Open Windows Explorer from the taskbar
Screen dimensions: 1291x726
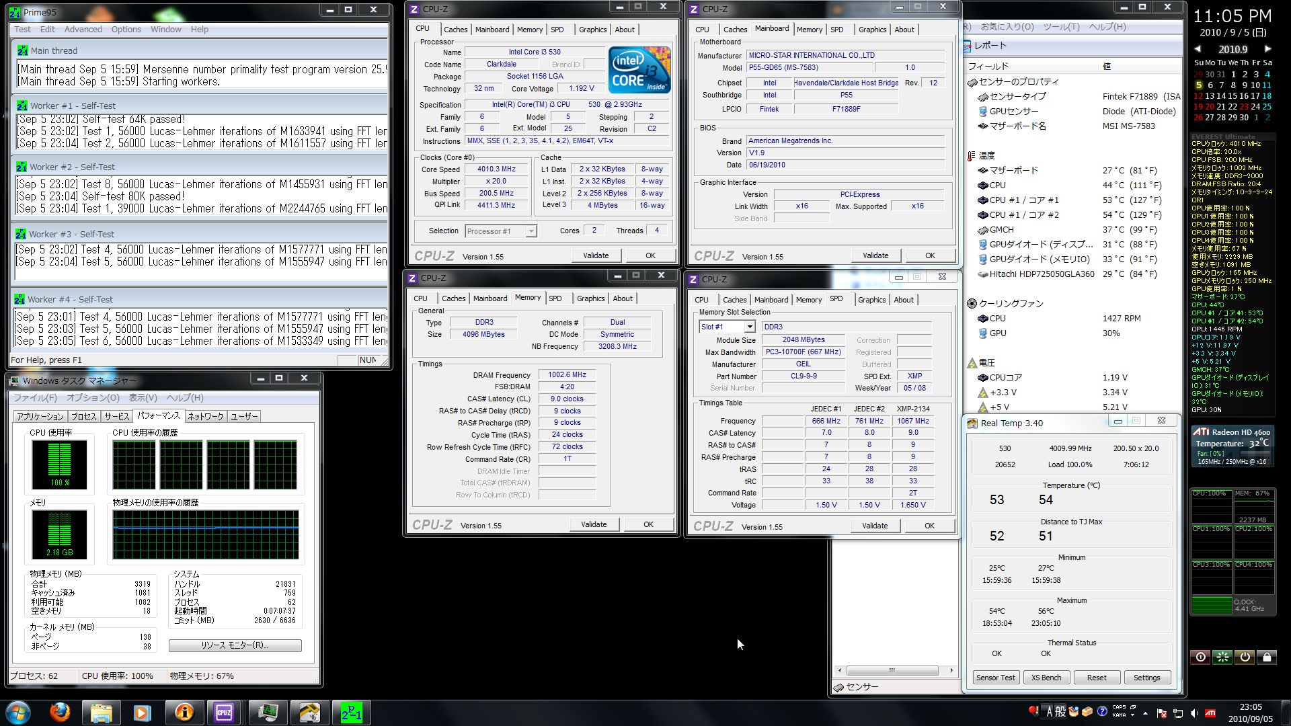[101, 712]
